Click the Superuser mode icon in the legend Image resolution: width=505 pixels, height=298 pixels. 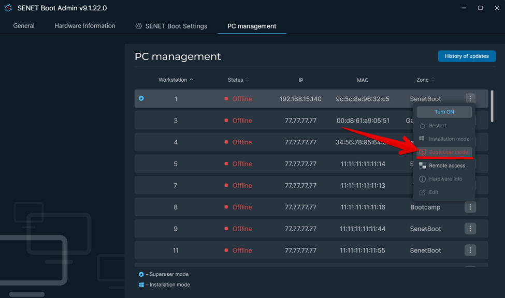[141, 274]
